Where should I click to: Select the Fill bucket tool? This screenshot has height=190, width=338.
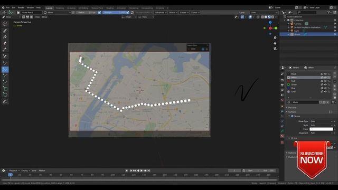pyautogui.click(x=5, y=37)
